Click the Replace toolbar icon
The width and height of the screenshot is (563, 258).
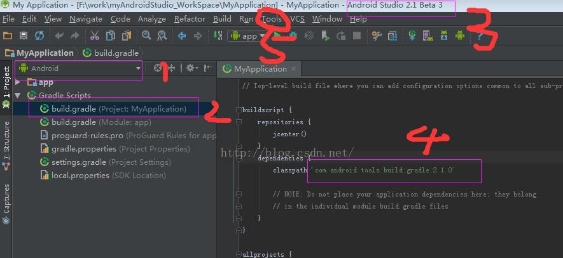click(162, 35)
